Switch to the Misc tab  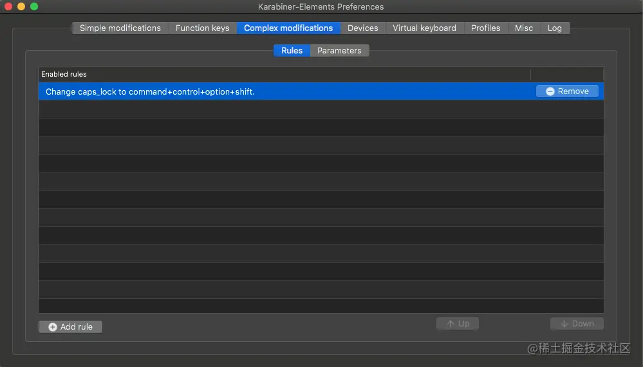[x=524, y=28]
